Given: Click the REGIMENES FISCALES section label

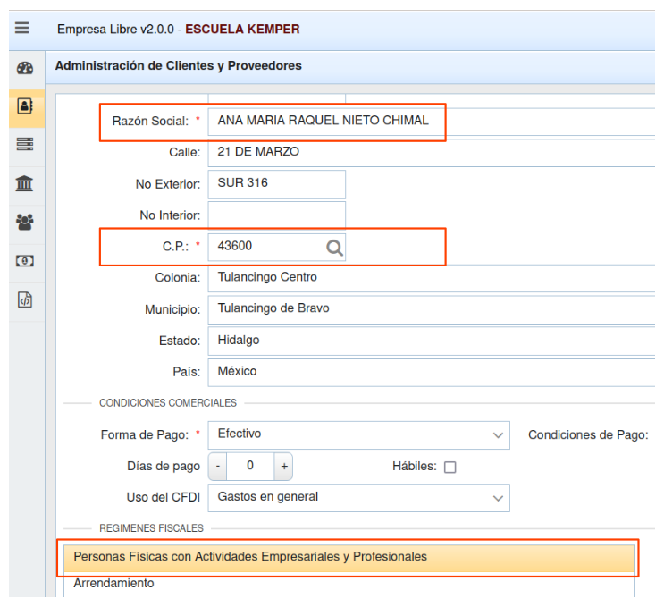Looking at the screenshot, I should point(151,528).
